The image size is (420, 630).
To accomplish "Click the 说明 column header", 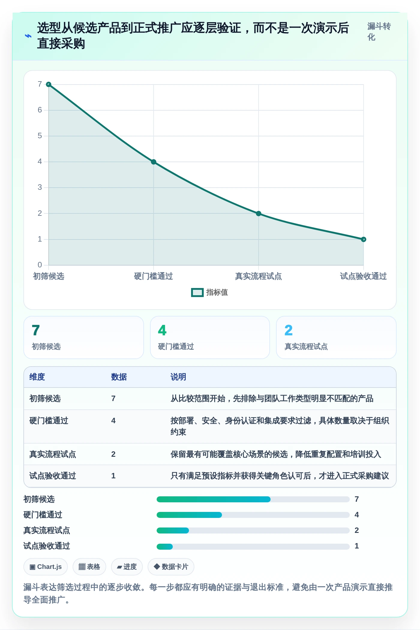I will click(178, 377).
